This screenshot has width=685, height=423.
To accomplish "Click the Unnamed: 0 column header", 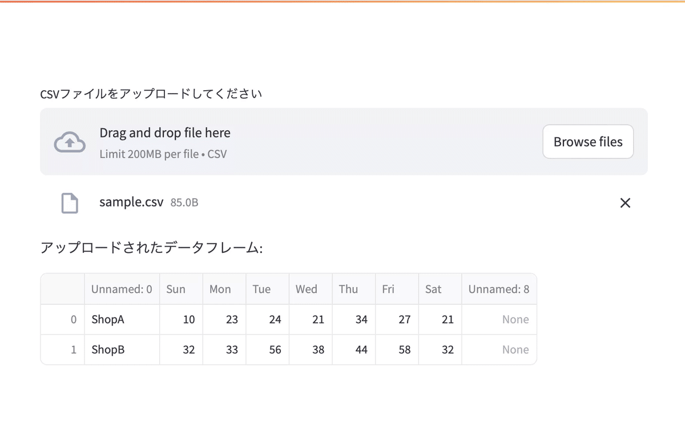I will pos(121,289).
